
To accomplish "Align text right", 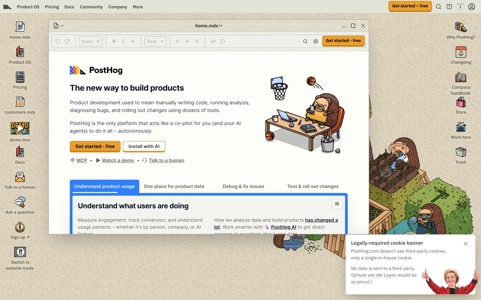I will pyautogui.click(x=197, y=41).
